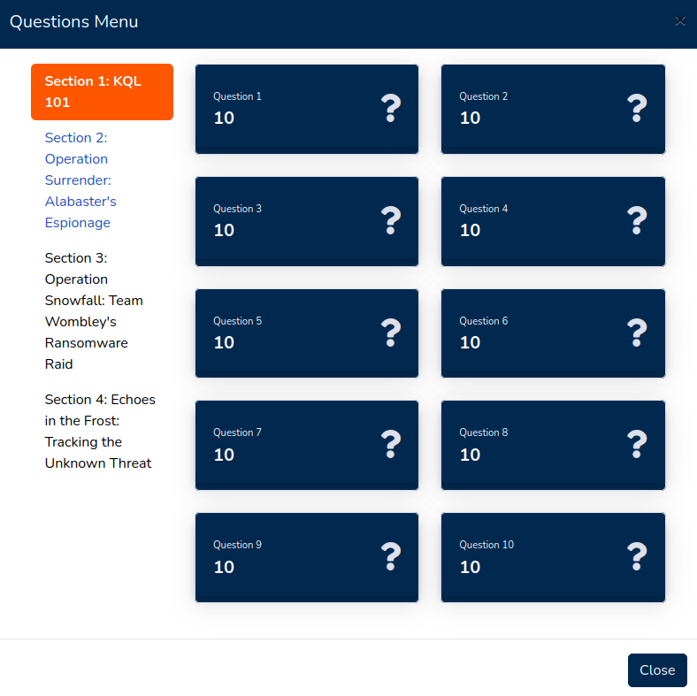Select the 10-point value on Question 1

(x=224, y=118)
